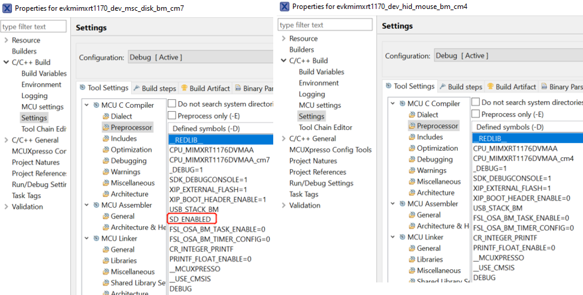
Task: Click Includes icon in cm7 MCU C Compiler
Action: [x=105, y=139]
